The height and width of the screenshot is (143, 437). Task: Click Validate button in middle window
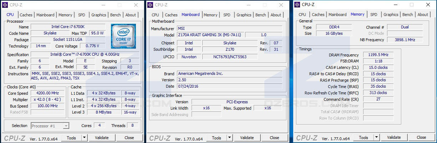click(x=247, y=138)
